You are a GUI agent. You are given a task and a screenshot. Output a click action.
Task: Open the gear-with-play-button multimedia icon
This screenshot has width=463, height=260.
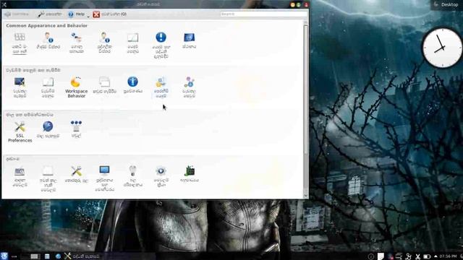tap(161, 176)
